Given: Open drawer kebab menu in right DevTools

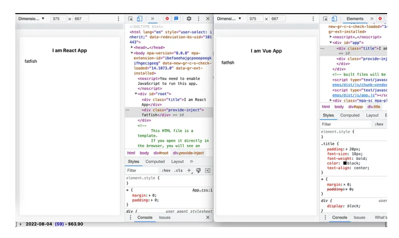Looking at the screenshot, I should coord(325,217).
